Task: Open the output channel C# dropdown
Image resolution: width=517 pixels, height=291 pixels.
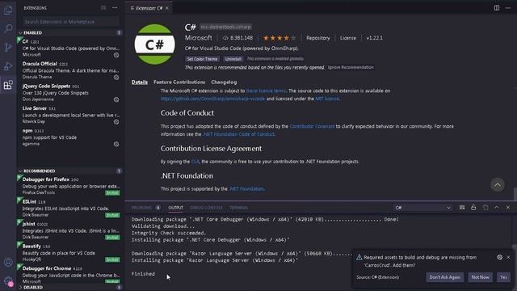Action: click(x=422, y=208)
